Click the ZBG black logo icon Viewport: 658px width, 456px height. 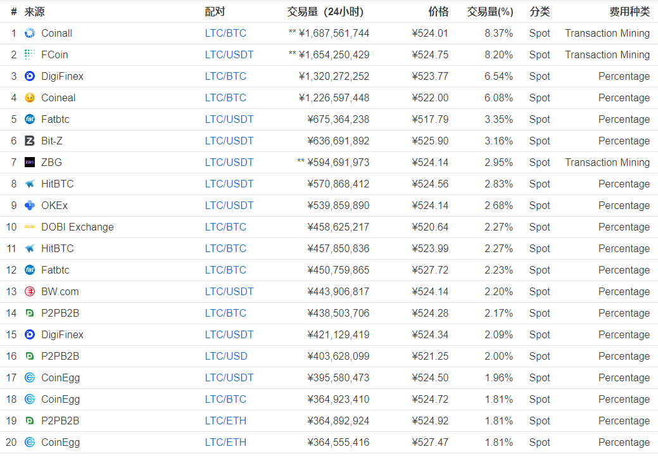click(29, 162)
